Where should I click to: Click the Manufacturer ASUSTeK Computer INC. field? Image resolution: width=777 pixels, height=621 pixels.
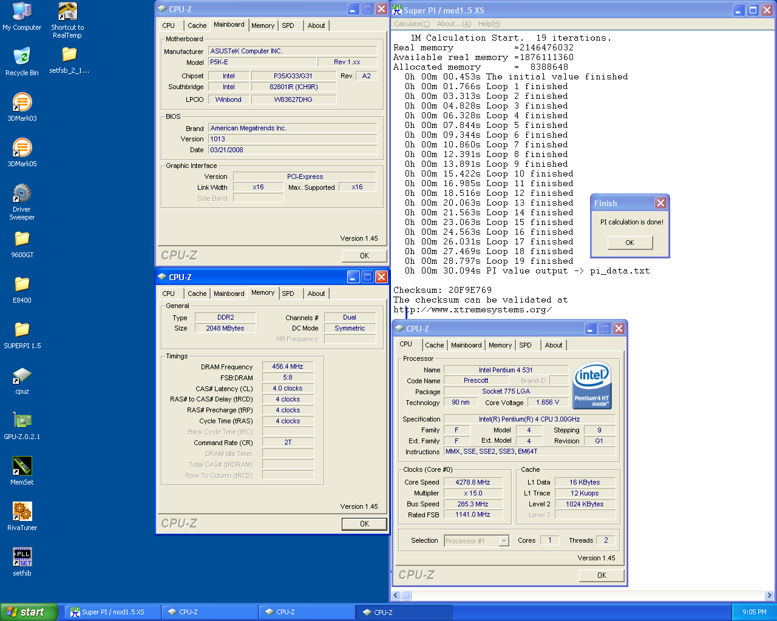pyautogui.click(x=293, y=51)
